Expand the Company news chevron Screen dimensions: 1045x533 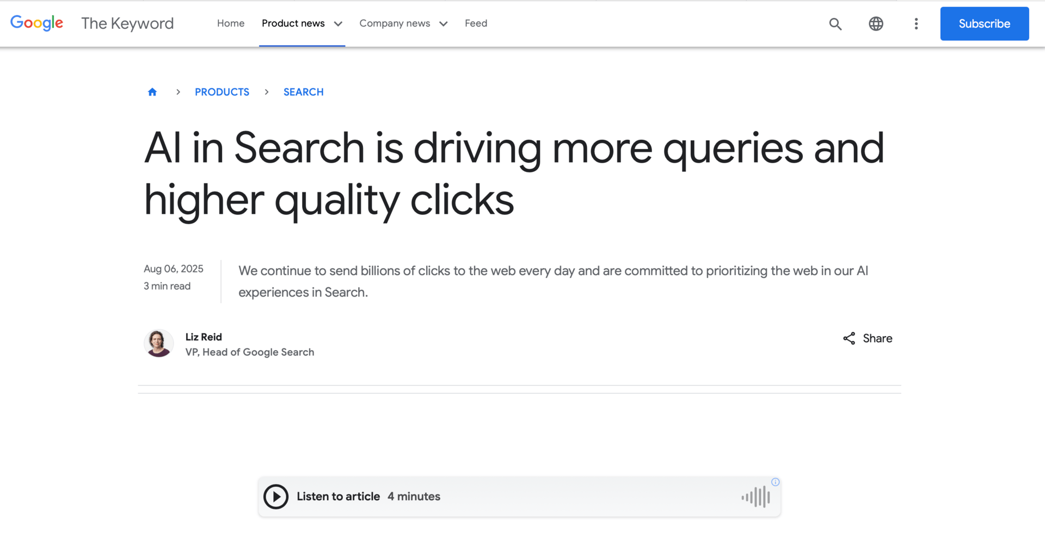click(444, 24)
